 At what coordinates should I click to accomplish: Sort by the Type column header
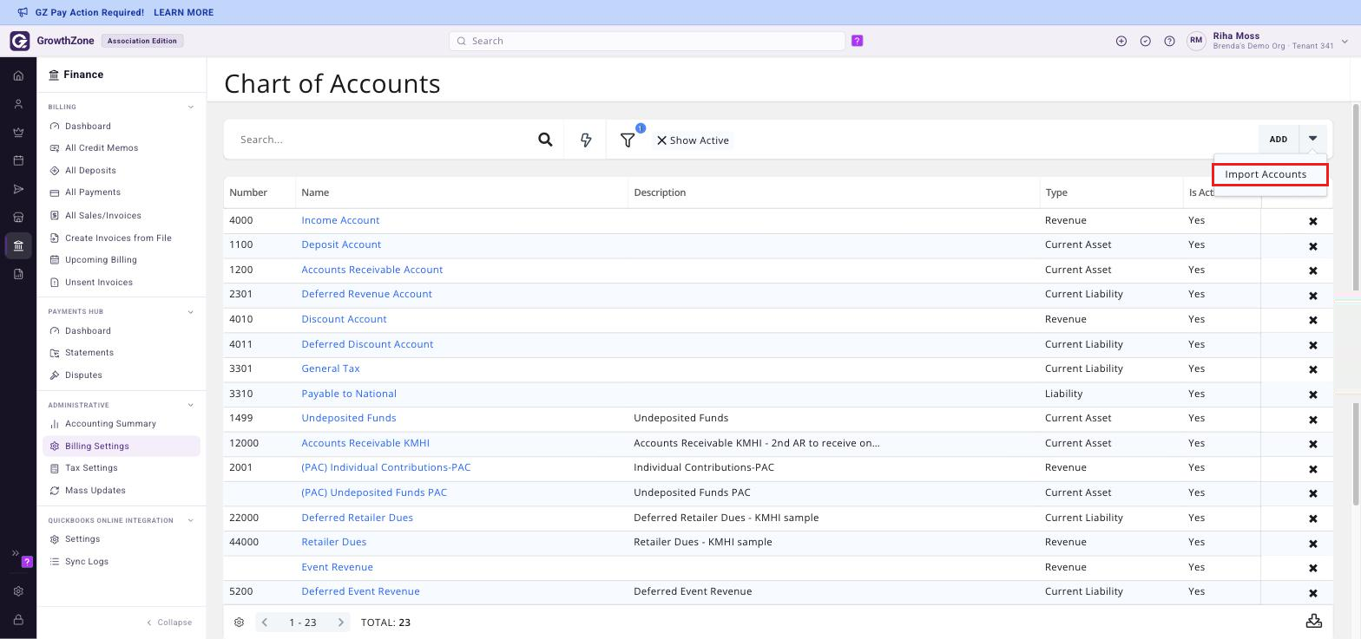(1056, 192)
